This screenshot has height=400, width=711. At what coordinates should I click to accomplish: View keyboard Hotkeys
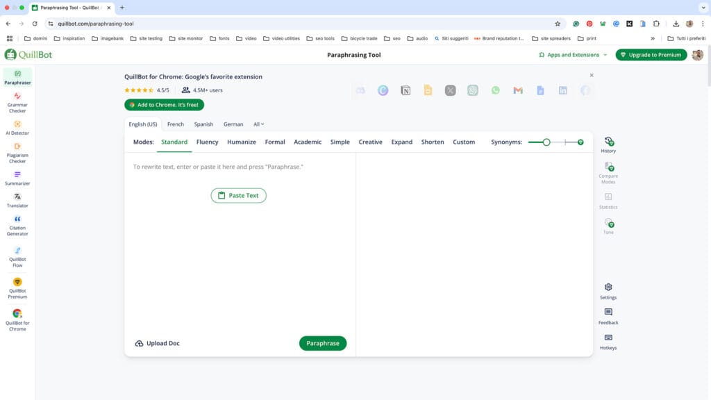click(608, 342)
